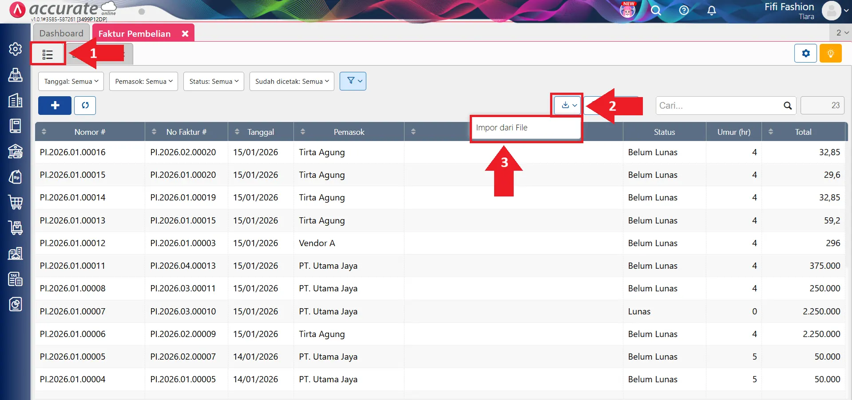Click the blue plus add invoice button
The image size is (852, 400).
pyautogui.click(x=54, y=106)
